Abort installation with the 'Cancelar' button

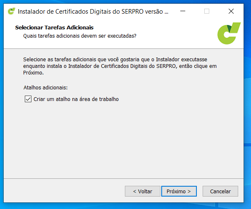coord(220,191)
